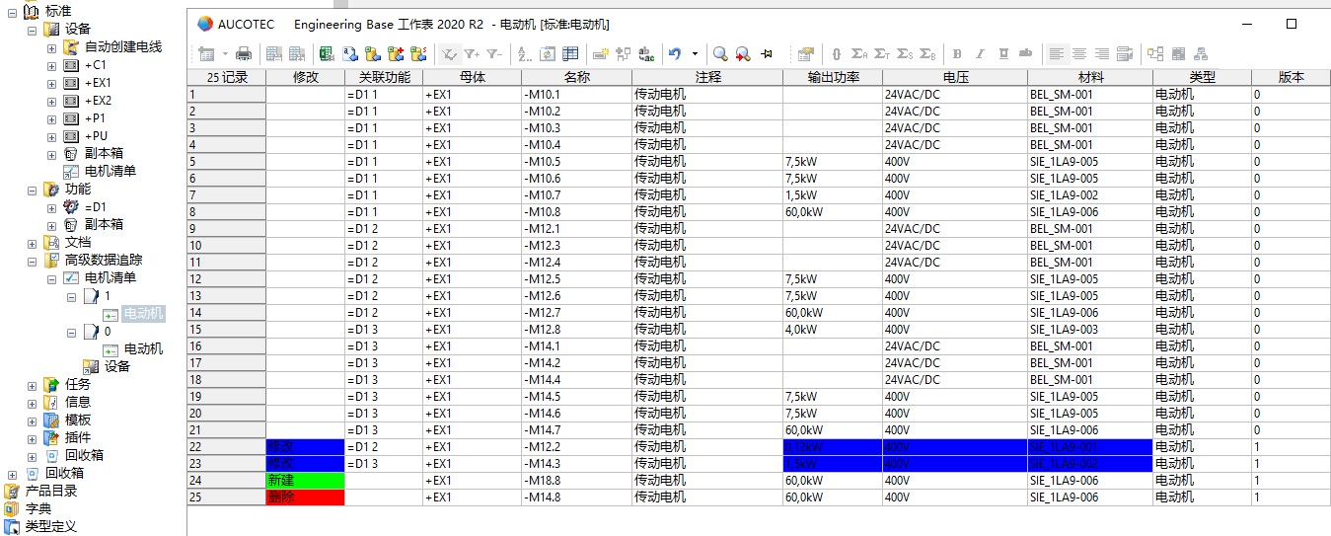The image size is (1331, 536).
Task: Click the filter by selection funnel icon
Action: [x=450, y=54]
